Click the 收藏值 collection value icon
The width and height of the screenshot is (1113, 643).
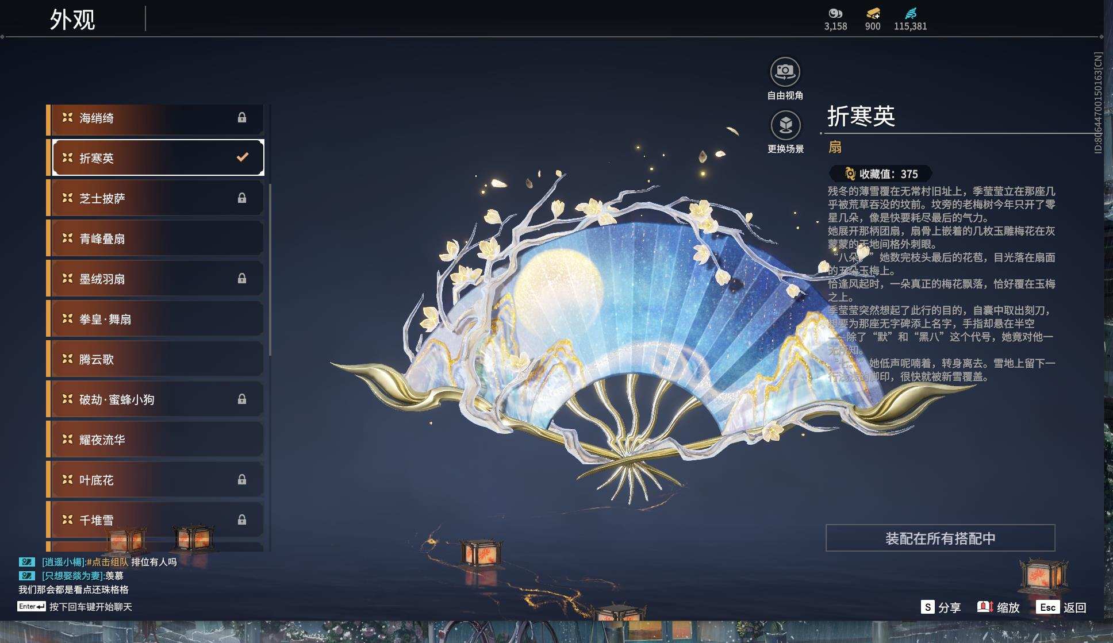pos(850,174)
